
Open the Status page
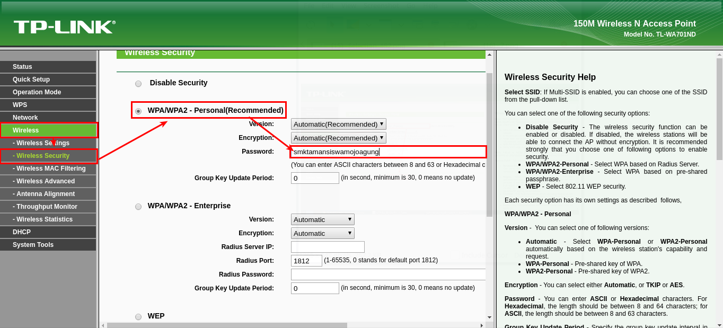pyautogui.click(x=23, y=66)
